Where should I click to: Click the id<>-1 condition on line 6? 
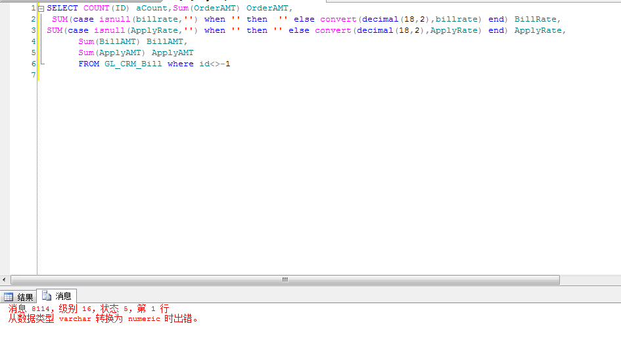[x=215, y=64]
